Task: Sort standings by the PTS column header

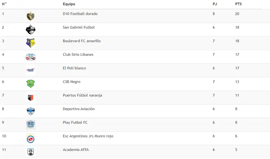Action: point(238,4)
